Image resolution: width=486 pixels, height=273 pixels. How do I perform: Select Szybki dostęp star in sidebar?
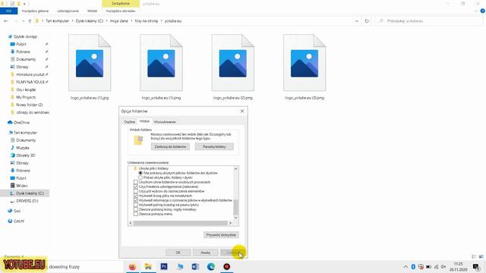[x=10, y=36]
